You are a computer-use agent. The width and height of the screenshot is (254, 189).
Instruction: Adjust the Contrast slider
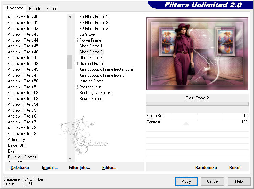[x=197, y=122]
